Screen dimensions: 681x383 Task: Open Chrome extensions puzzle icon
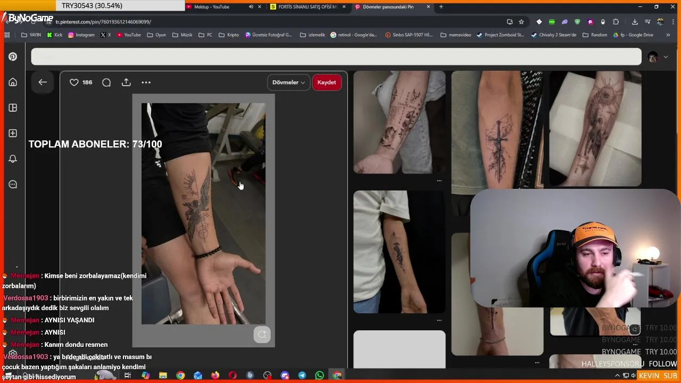(616, 22)
